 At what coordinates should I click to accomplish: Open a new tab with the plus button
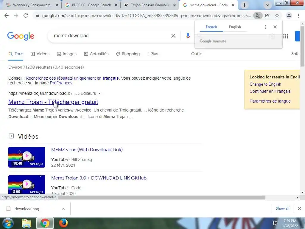coord(245,5)
